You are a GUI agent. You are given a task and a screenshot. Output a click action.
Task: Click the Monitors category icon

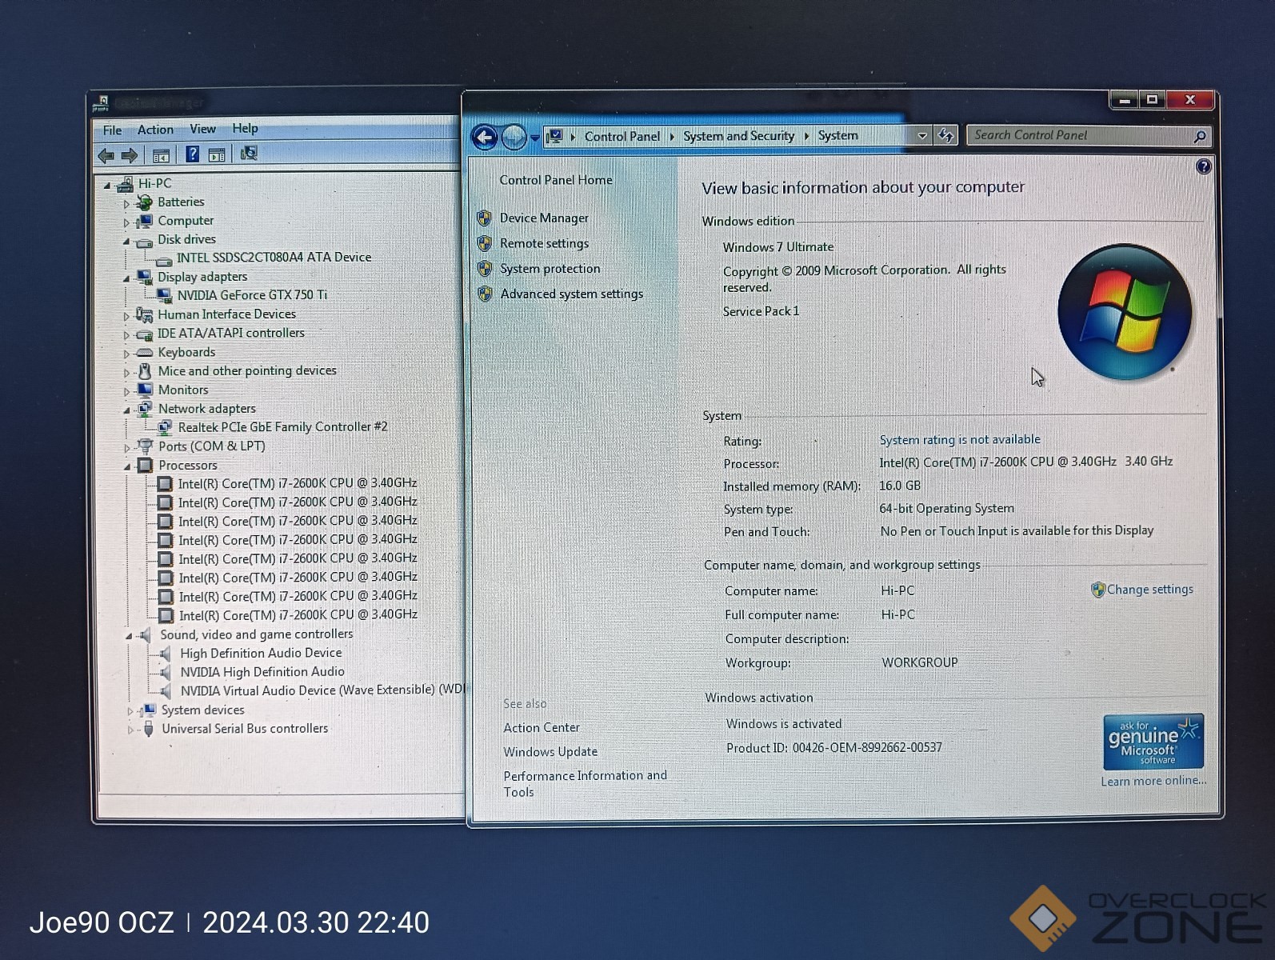(145, 390)
